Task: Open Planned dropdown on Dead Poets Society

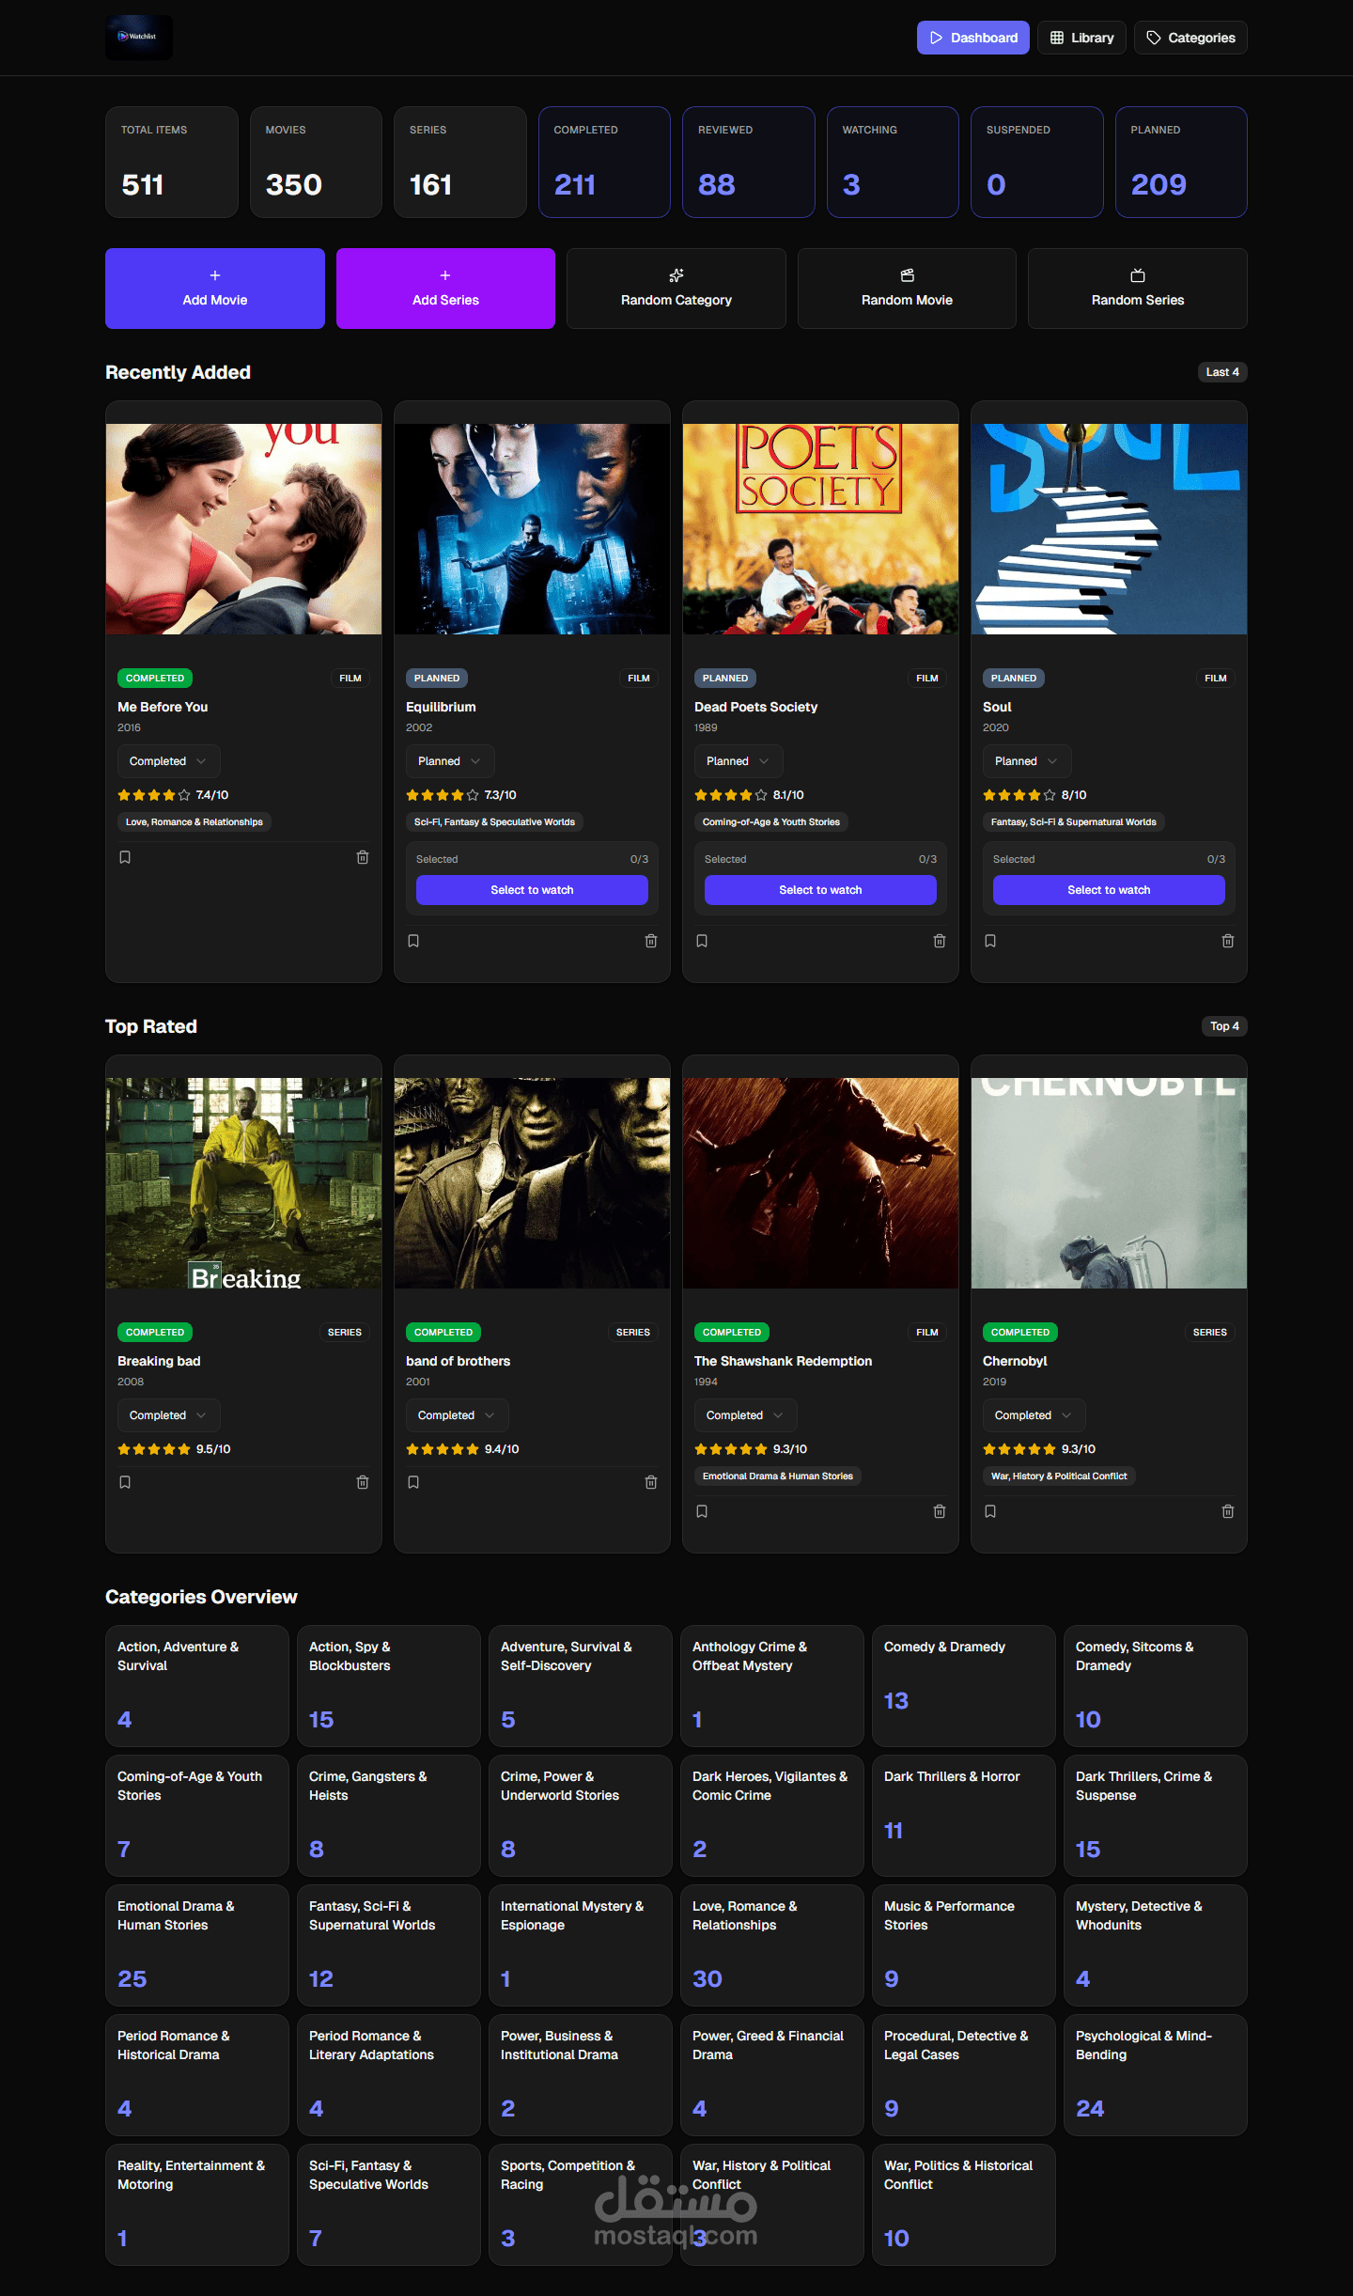Action: 739,761
